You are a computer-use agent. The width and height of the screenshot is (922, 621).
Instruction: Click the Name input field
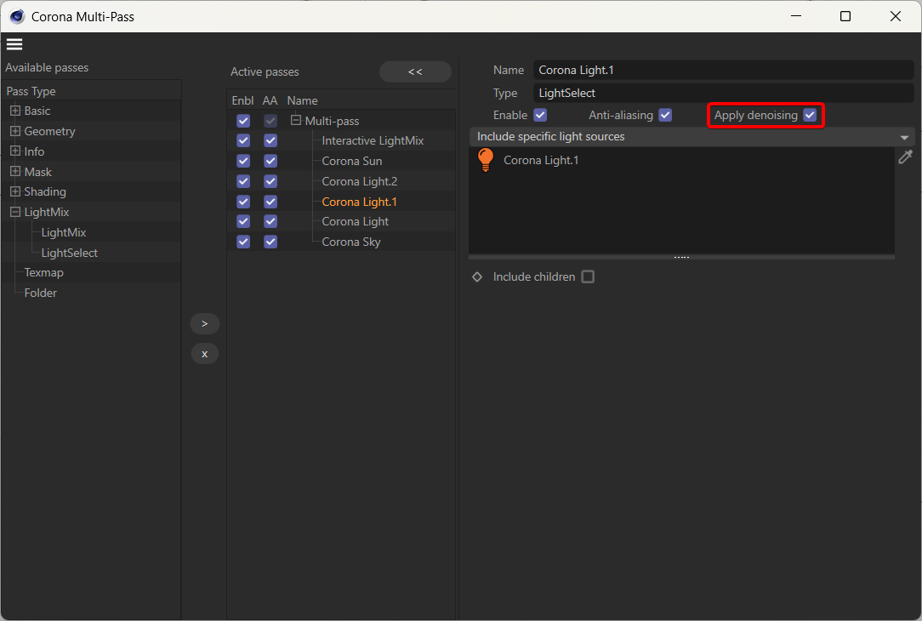pyautogui.click(x=723, y=70)
